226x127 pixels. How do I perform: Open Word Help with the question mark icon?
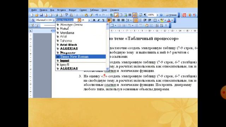(161, 15)
